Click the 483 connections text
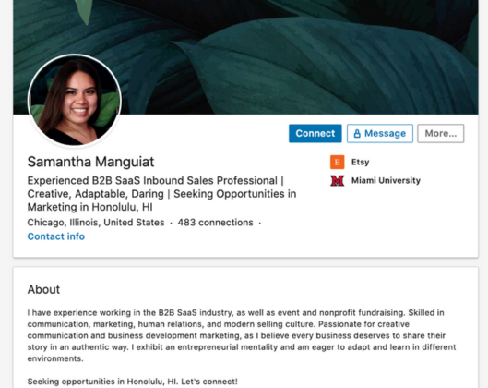This screenshot has width=488, height=388. tap(215, 223)
